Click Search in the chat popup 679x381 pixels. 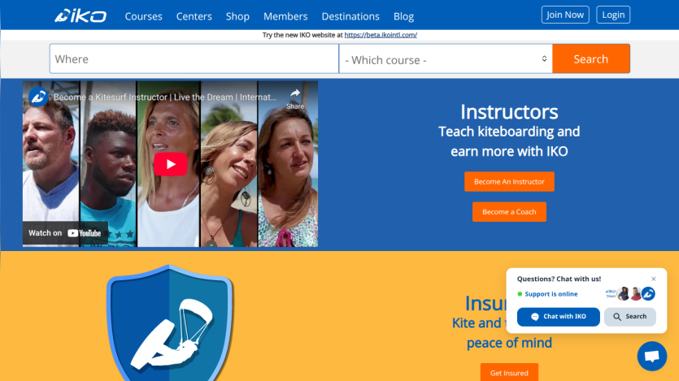coord(630,317)
